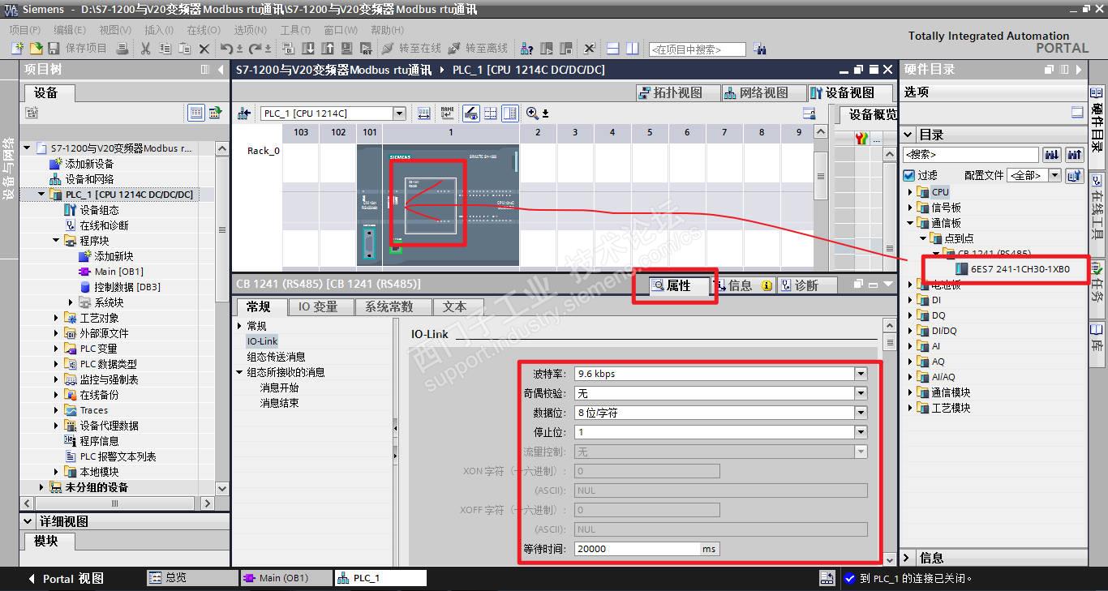
Task: Click the search upward icon in hardware catalog
Action: coord(1075,154)
